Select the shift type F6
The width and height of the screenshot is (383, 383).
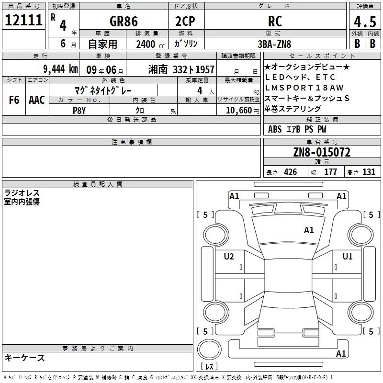(14, 100)
